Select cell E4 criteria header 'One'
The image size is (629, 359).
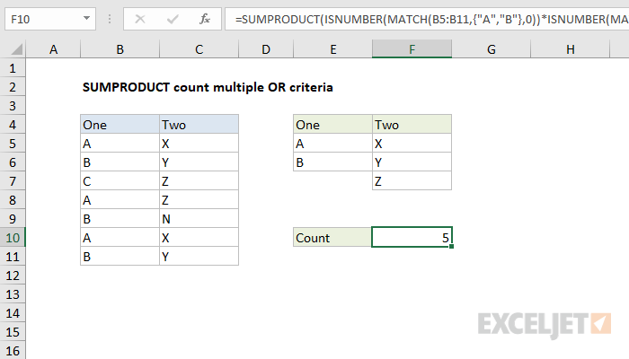point(333,125)
